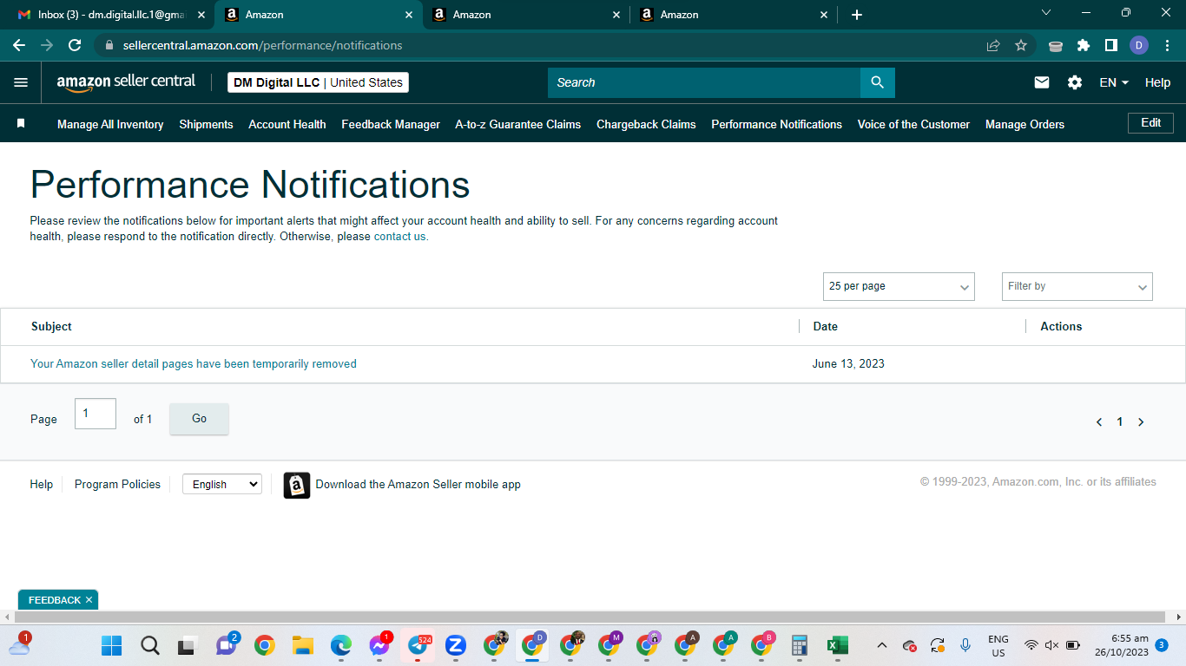Open Chargeback Claims

tap(646, 124)
